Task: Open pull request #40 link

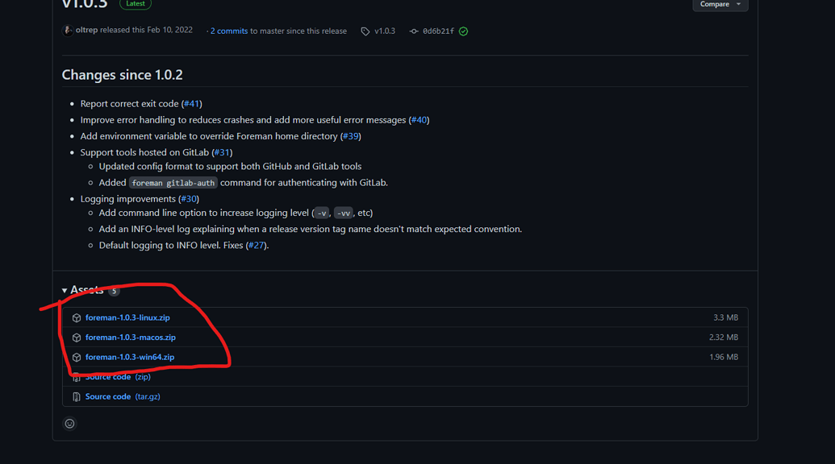Action: click(x=419, y=120)
